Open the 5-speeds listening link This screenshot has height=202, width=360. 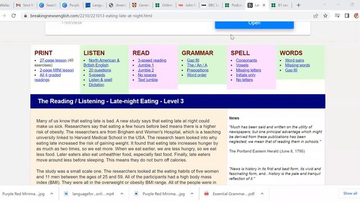coord(97,75)
